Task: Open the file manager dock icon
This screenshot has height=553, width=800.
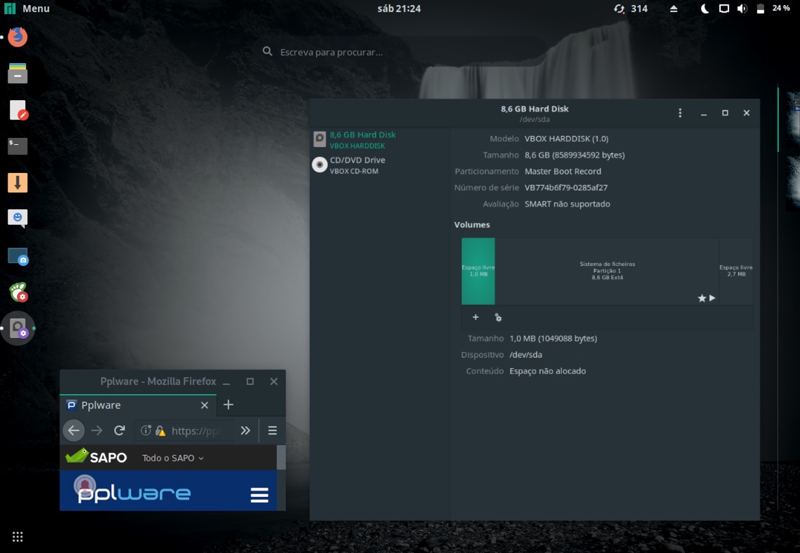Action: (x=18, y=73)
